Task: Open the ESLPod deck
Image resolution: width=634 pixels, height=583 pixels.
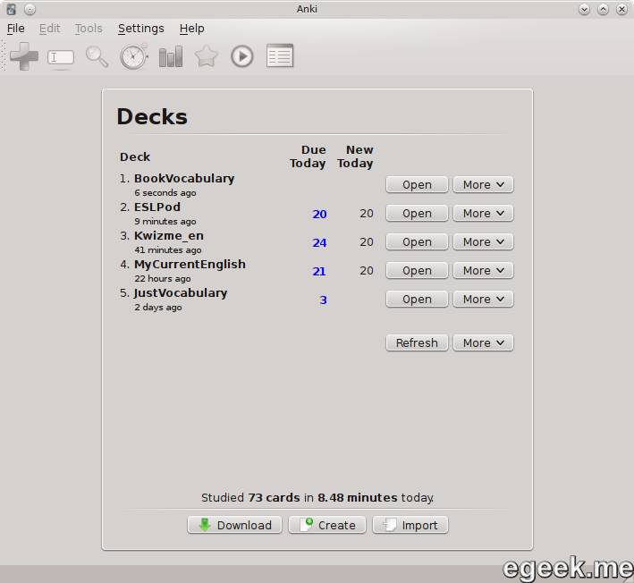Action: (x=417, y=213)
